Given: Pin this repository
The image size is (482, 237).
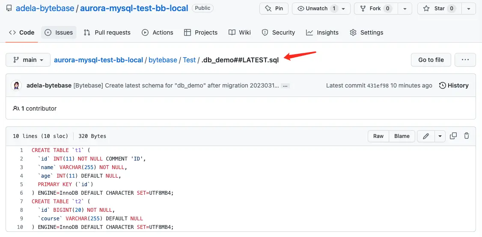Looking at the screenshot, I should (x=274, y=9).
